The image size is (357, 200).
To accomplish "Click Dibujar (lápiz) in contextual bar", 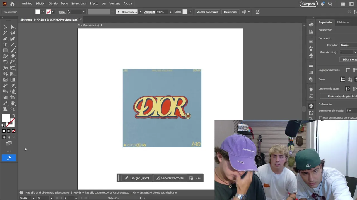I will pyautogui.click(x=137, y=178).
